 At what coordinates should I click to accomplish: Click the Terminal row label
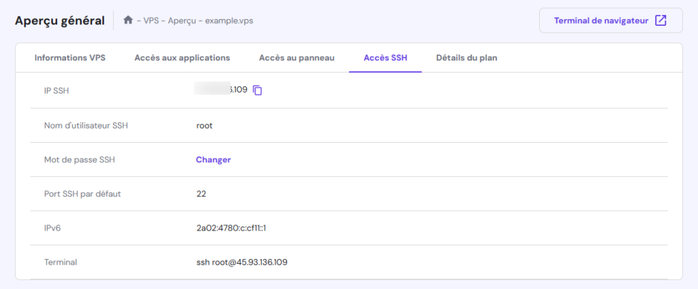(x=61, y=262)
